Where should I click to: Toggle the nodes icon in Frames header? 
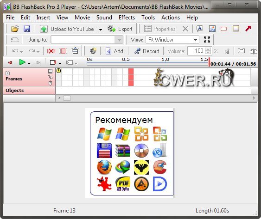50,77
